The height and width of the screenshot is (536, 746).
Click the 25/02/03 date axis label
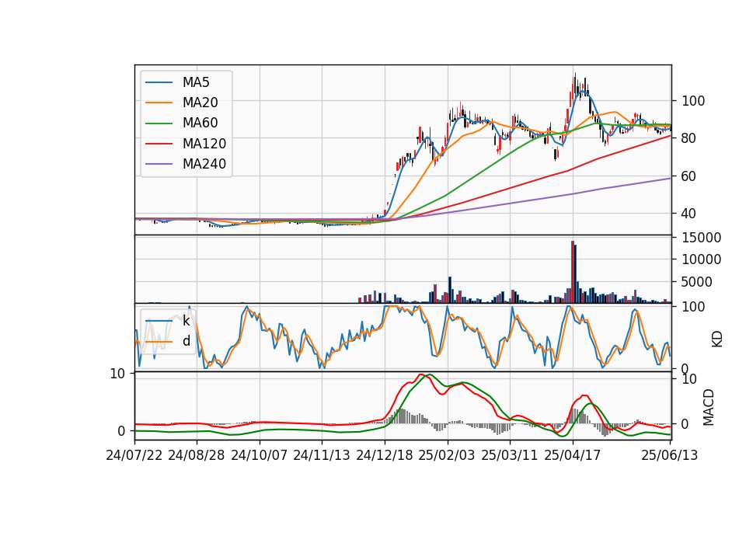[x=447, y=455]
